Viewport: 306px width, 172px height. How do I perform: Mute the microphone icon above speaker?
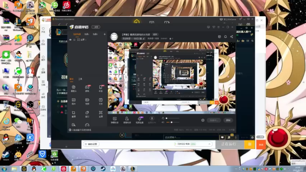click(x=163, y=118)
